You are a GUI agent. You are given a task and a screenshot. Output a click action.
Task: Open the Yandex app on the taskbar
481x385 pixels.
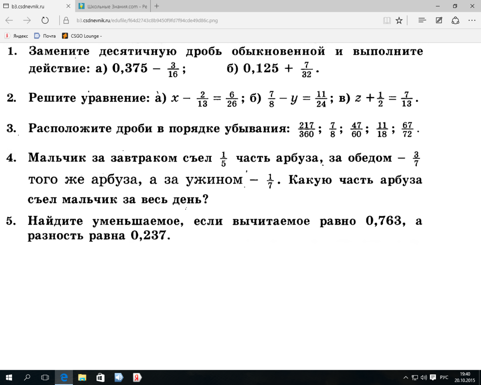[x=137, y=377]
